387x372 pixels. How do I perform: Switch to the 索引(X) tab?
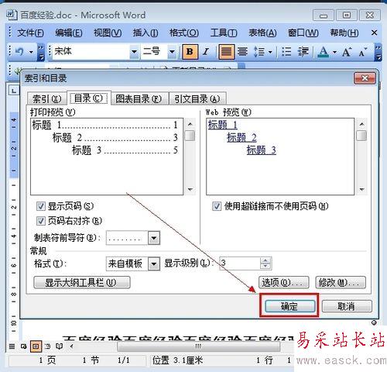tap(46, 98)
